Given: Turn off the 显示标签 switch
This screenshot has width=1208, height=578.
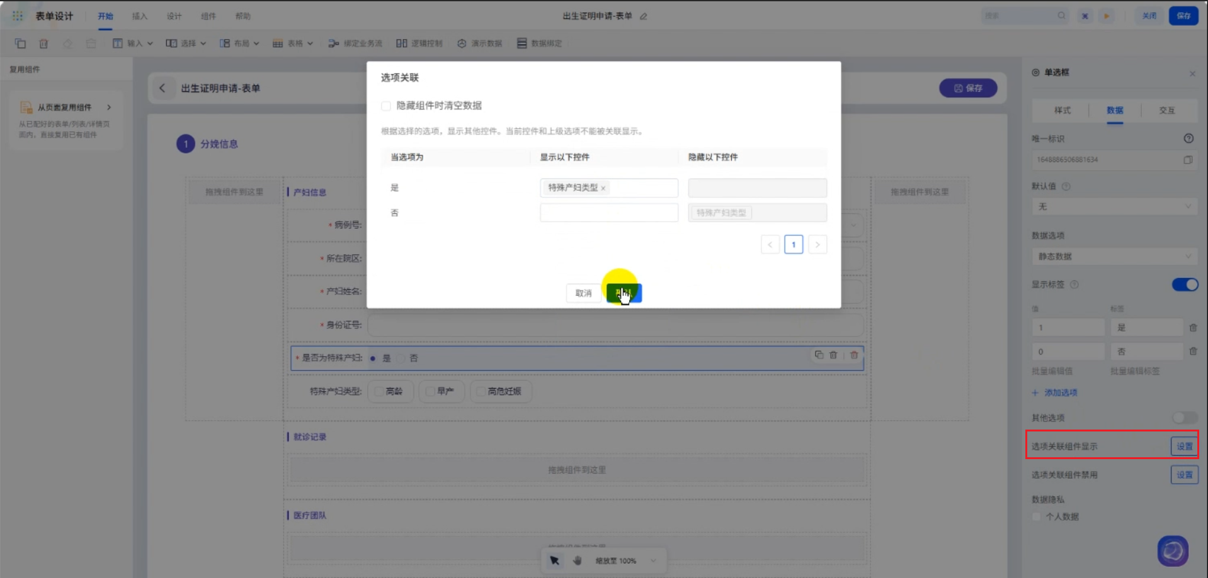Looking at the screenshot, I should 1184,285.
